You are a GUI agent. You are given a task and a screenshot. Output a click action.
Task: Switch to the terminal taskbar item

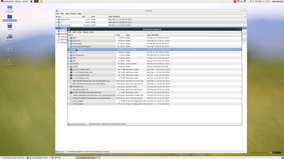tap(38, 158)
